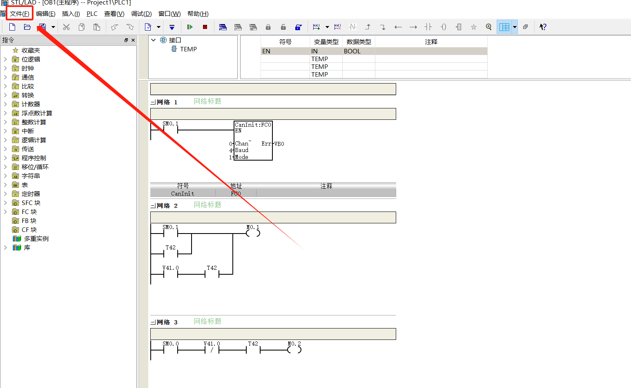Image resolution: width=631 pixels, height=388 pixels.
Task: Click the delete network icon
Action: 337,27
